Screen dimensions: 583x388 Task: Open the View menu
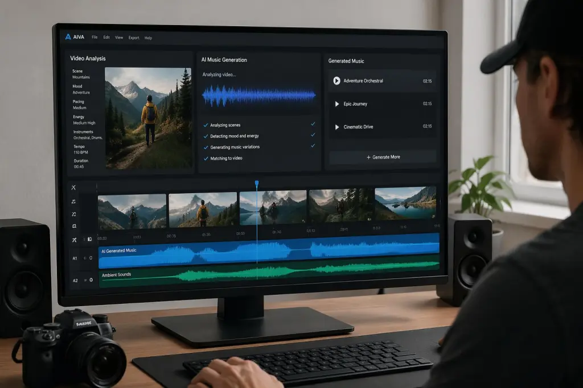pos(119,37)
